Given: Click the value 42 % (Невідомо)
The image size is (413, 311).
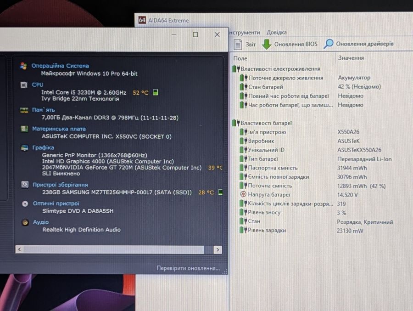Looking at the screenshot, I should click(359, 86).
